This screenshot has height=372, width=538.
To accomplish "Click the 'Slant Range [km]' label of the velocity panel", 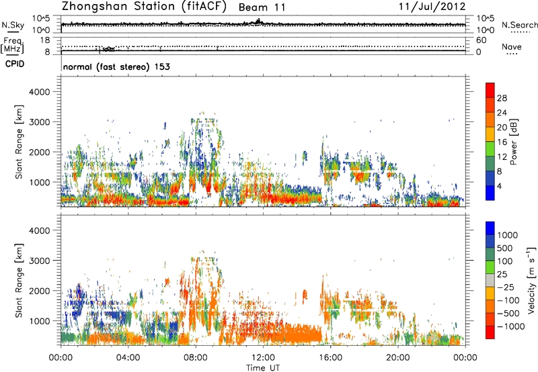I will click(x=19, y=281).
